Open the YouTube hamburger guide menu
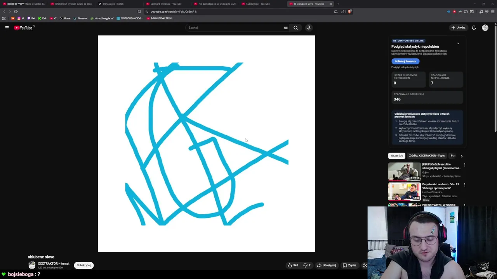 pyautogui.click(x=7, y=28)
